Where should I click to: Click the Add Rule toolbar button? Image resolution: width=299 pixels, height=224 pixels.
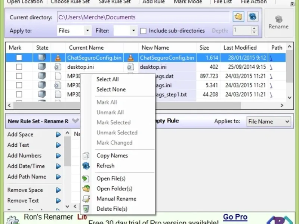point(154,2)
